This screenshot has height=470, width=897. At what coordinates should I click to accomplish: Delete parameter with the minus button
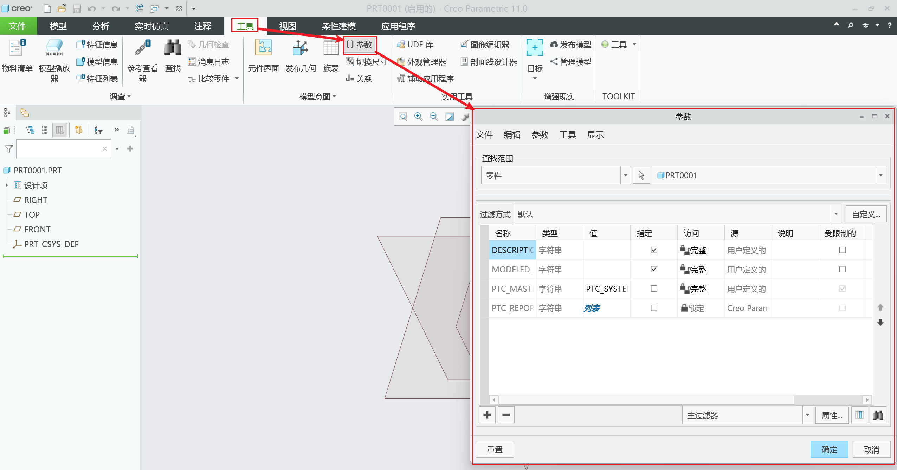pos(506,415)
